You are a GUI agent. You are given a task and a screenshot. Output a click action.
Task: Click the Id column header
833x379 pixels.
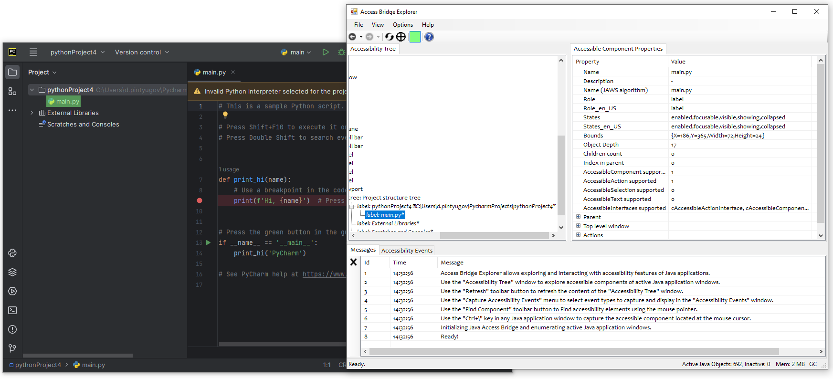tap(375, 263)
